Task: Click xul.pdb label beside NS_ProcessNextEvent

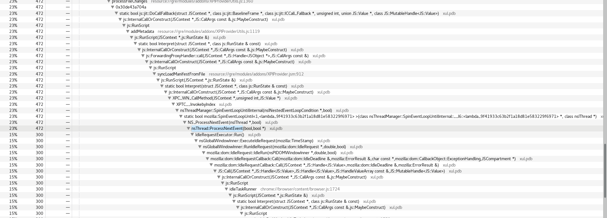Action: coord(272,122)
